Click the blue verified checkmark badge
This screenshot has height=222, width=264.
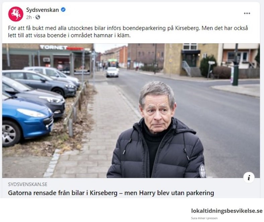(x=63, y=10)
